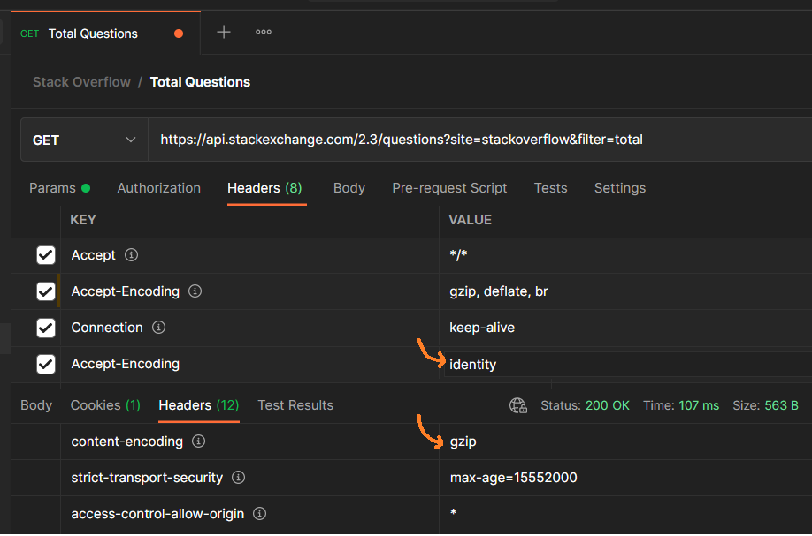Uncheck the Accept header checkbox
The image size is (812, 536).
[46, 255]
